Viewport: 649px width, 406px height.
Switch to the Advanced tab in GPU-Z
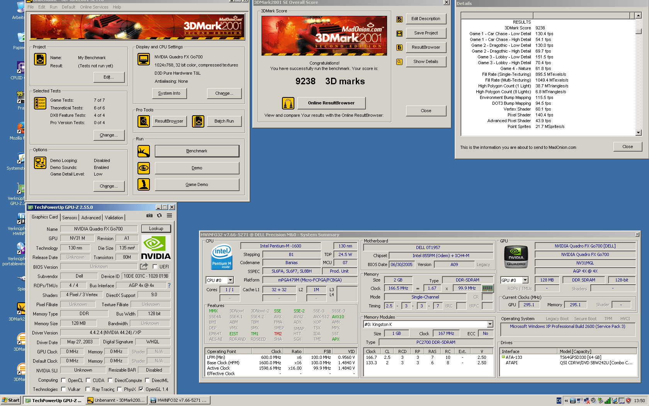point(91,218)
